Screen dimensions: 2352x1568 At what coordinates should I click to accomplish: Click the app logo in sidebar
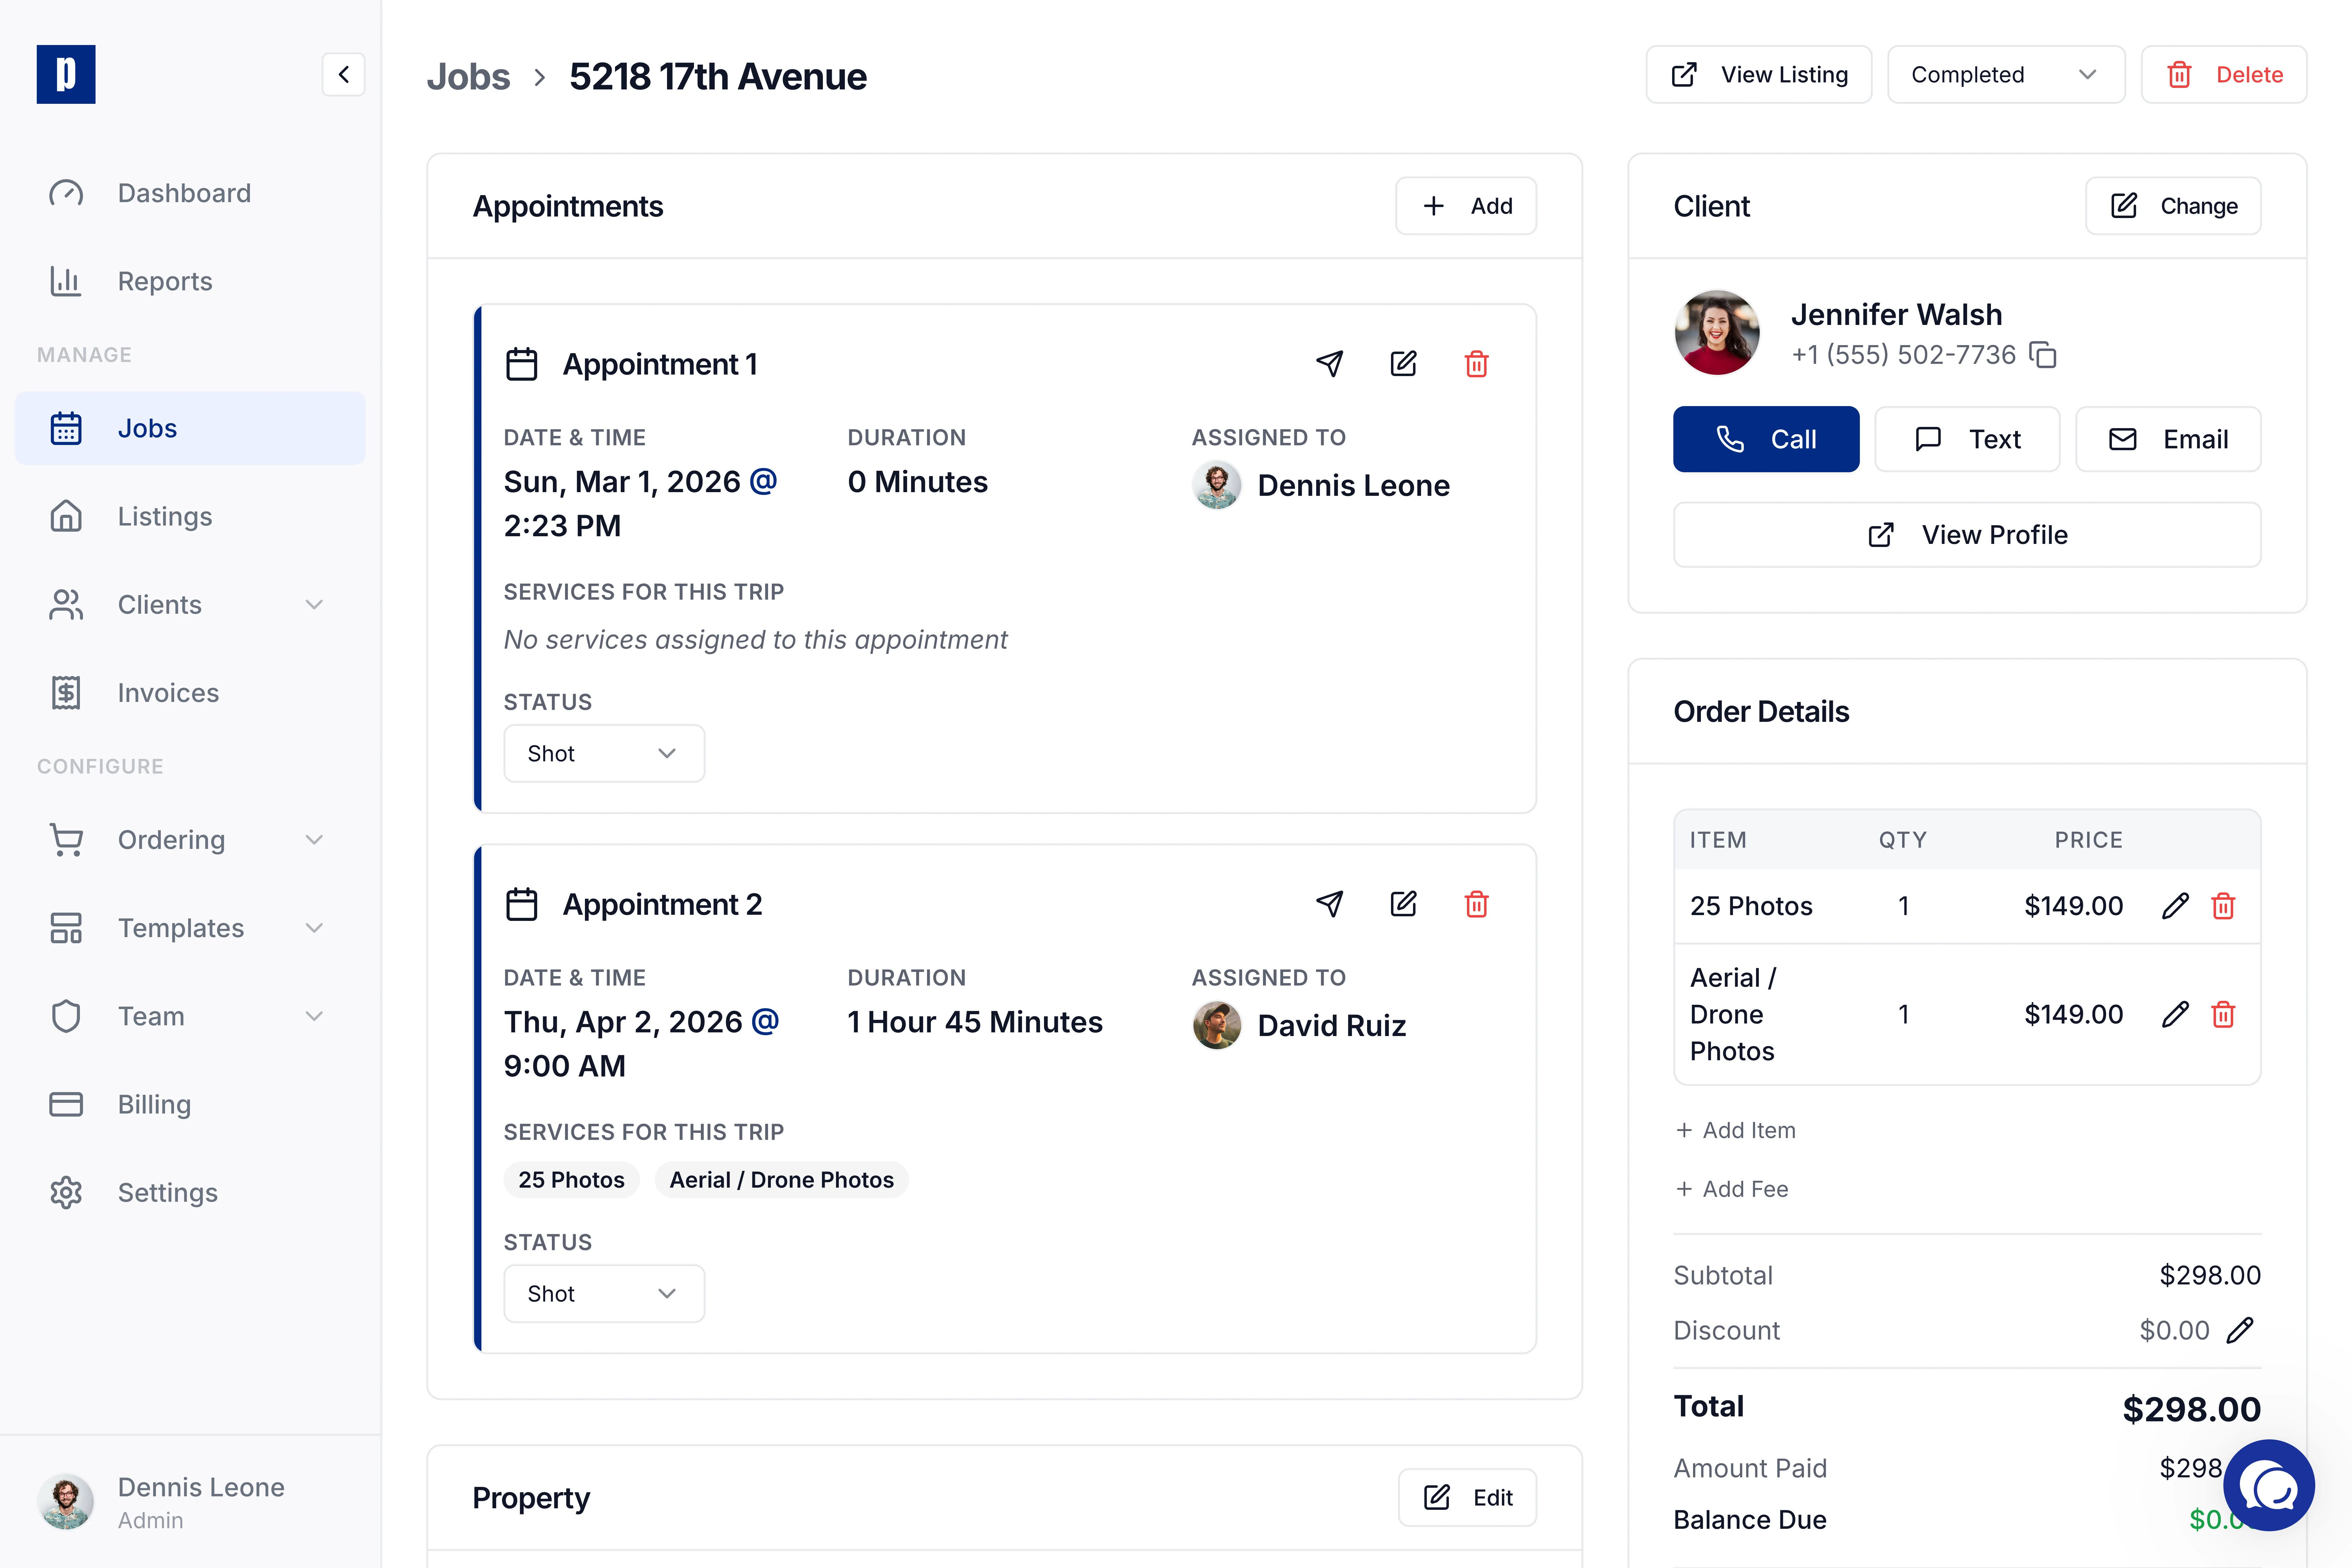point(66,74)
